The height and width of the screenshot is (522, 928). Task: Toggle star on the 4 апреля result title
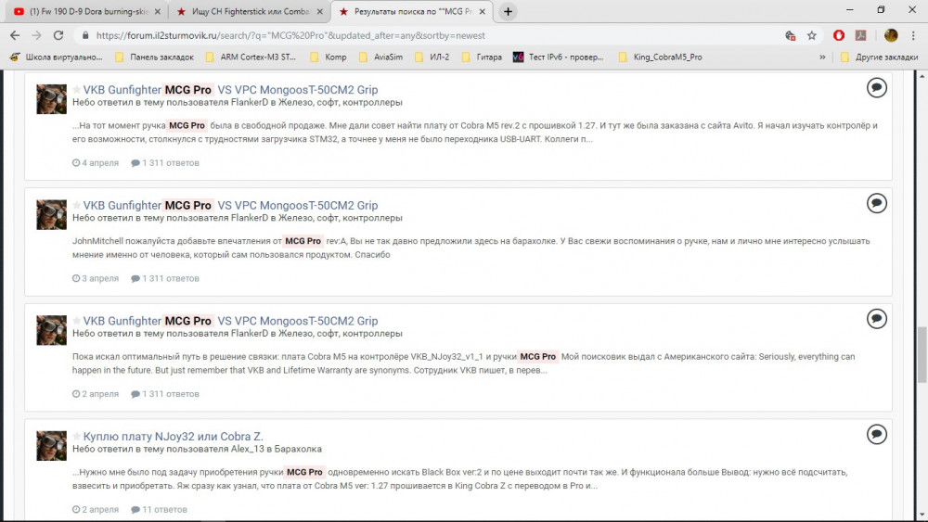[x=76, y=90]
